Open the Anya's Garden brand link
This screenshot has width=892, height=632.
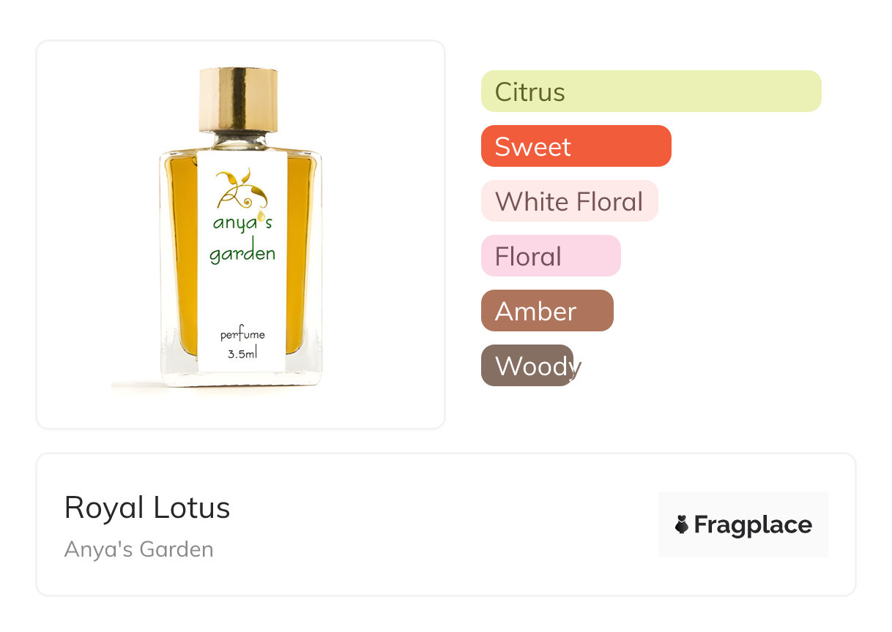click(x=139, y=549)
